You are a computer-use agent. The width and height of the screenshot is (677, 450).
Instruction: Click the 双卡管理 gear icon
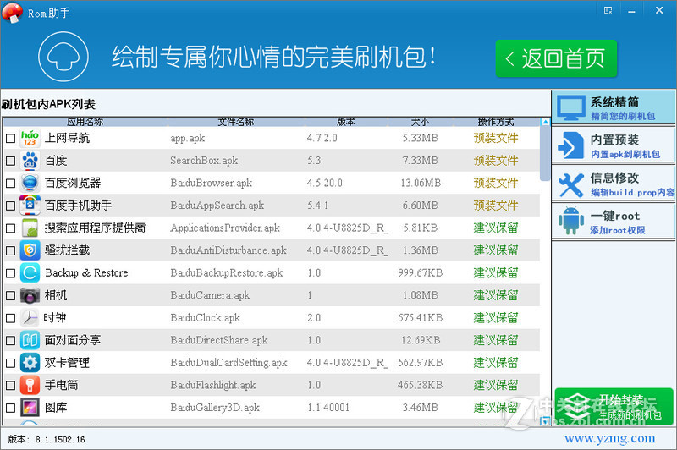30,362
